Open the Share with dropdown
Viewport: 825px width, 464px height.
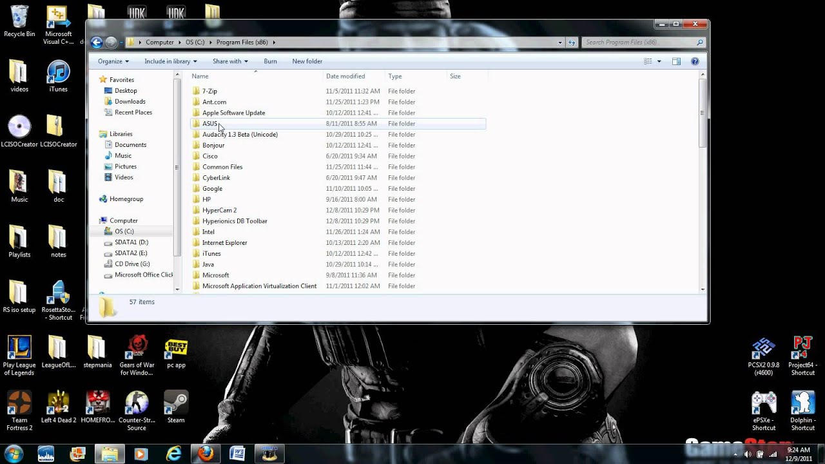click(x=230, y=61)
